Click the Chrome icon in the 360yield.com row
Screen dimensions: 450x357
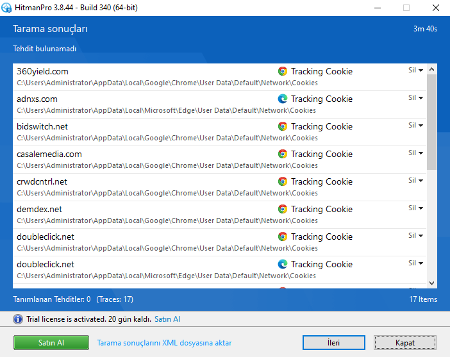tap(283, 71)
